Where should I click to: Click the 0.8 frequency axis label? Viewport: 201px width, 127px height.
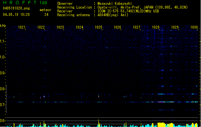point(3,89)
